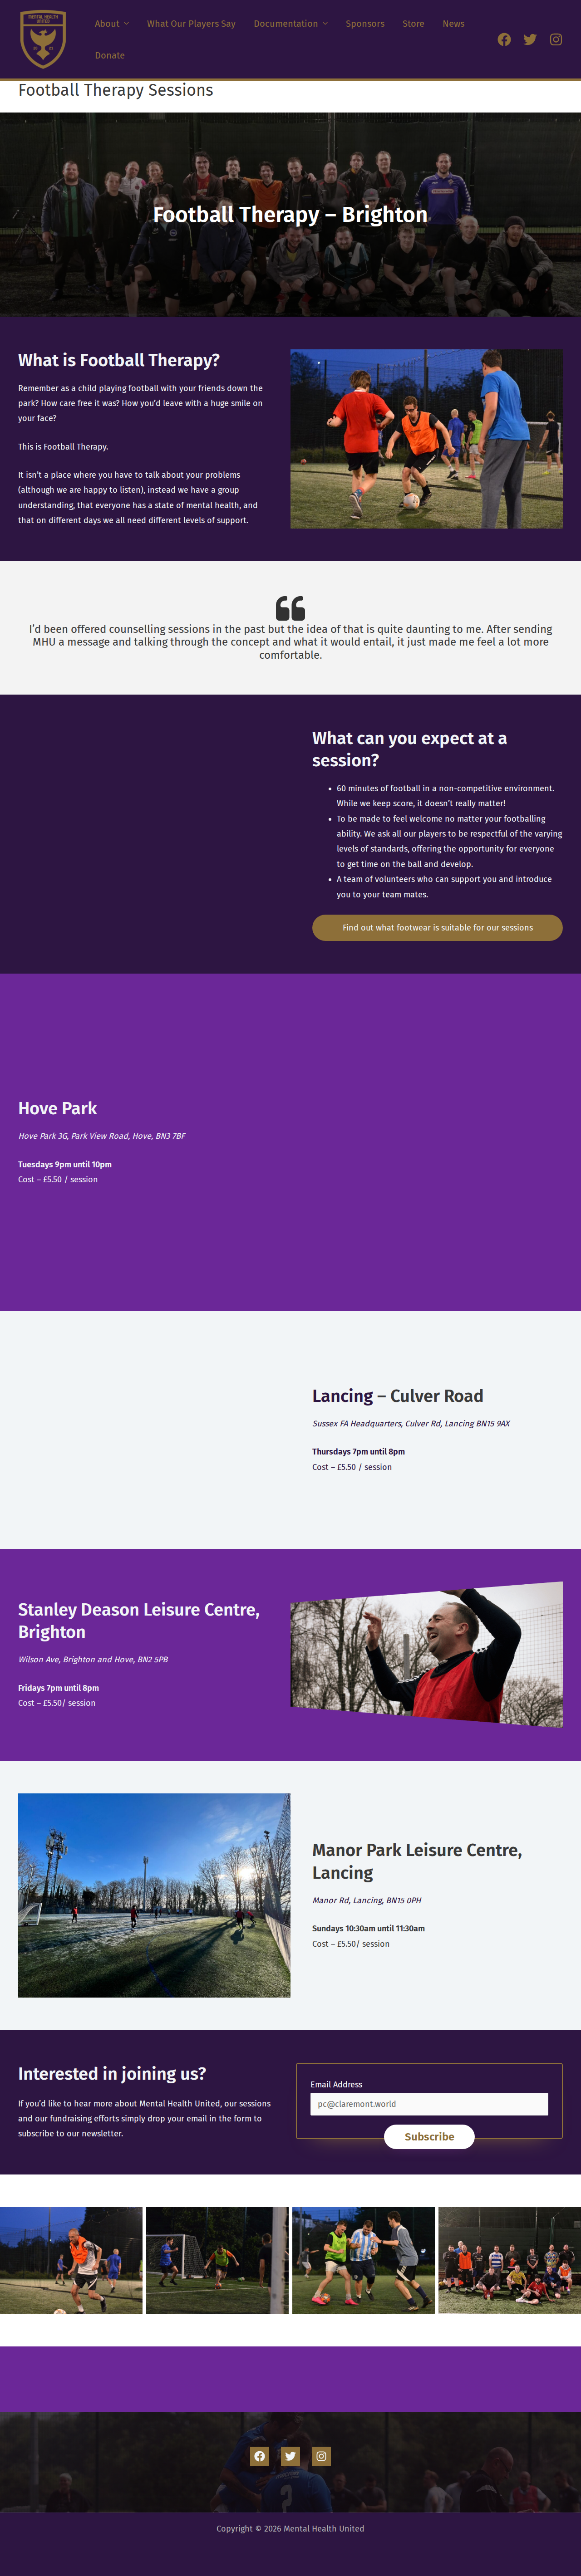Viewport: 581px width, 2576px height.
Task: Open gallery photo with the striped-shirt player
Action: pyautogui.click(x=363, y=2260)
